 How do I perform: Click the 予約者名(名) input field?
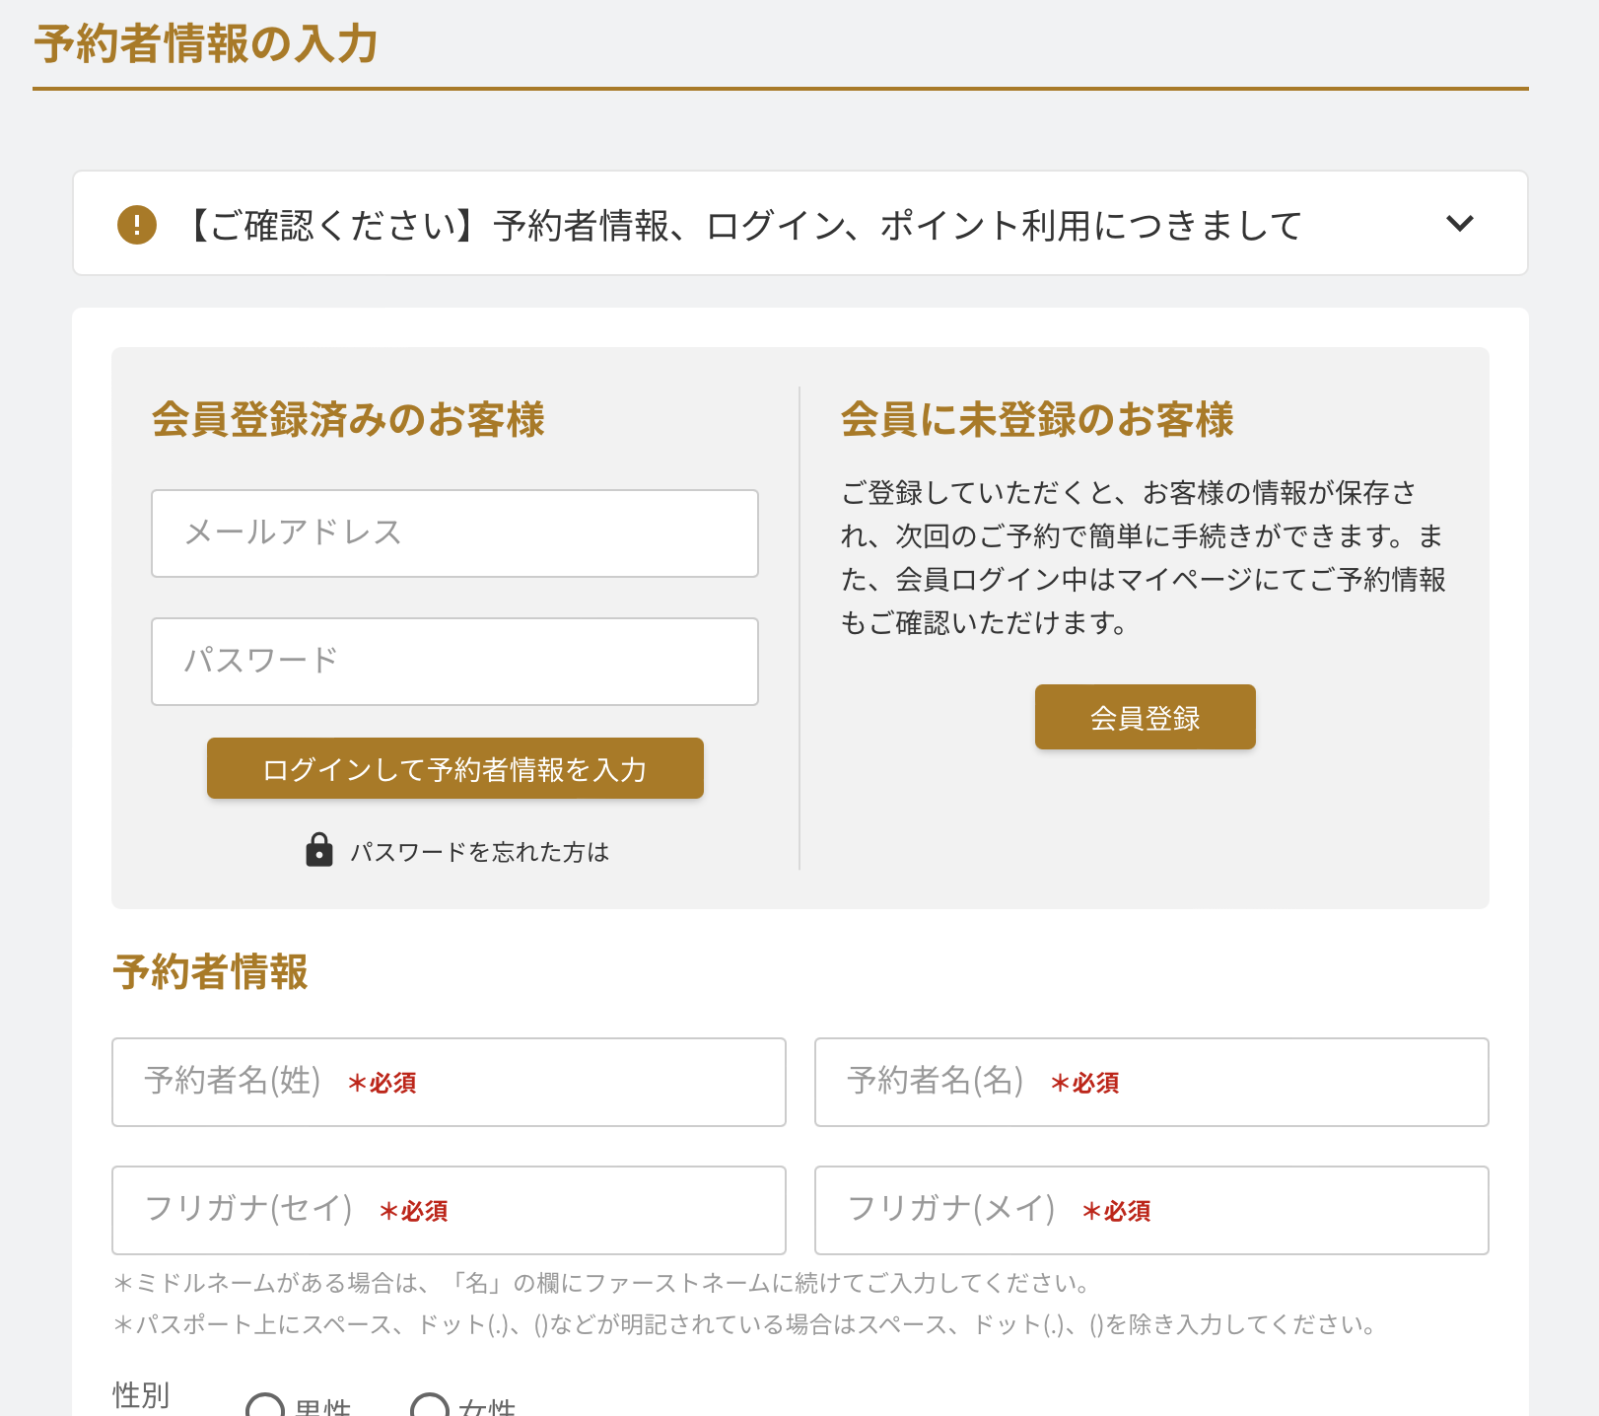point(1151,1082)
